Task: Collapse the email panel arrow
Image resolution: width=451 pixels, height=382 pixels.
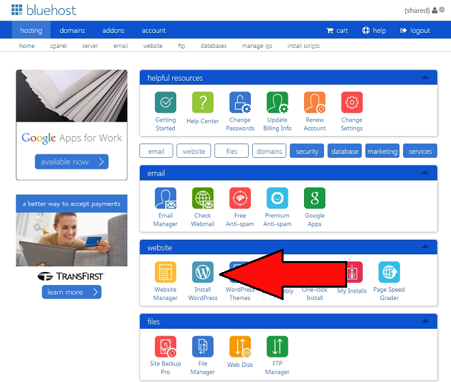Action: 425,173
